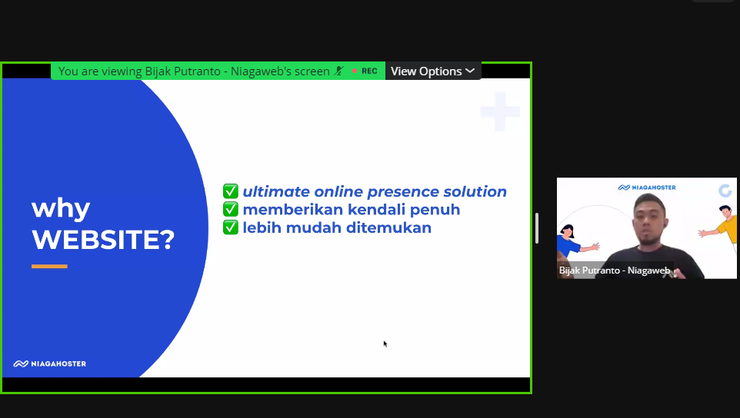The width and height of the screenshot is (740, 418).
Task: Click the muted microphone icon in green banner
Action: pyautogui.click(x=338, y=71)
